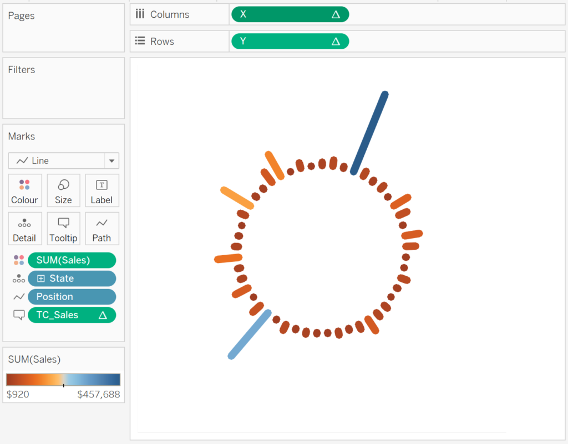Click the delta icon on X pill
Screen dimensions: 568x444
[336, 14]
